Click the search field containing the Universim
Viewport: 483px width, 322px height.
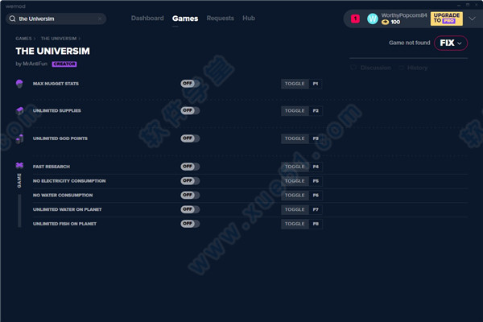pos(56,19)
